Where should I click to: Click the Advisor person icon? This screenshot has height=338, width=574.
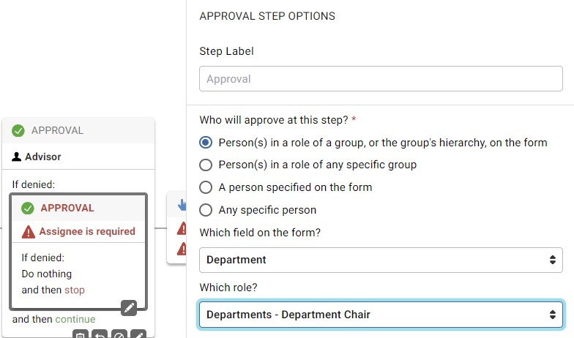click(18, 157)
